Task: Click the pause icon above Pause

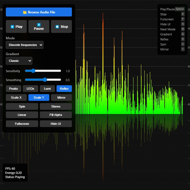Action: (39, 25)
